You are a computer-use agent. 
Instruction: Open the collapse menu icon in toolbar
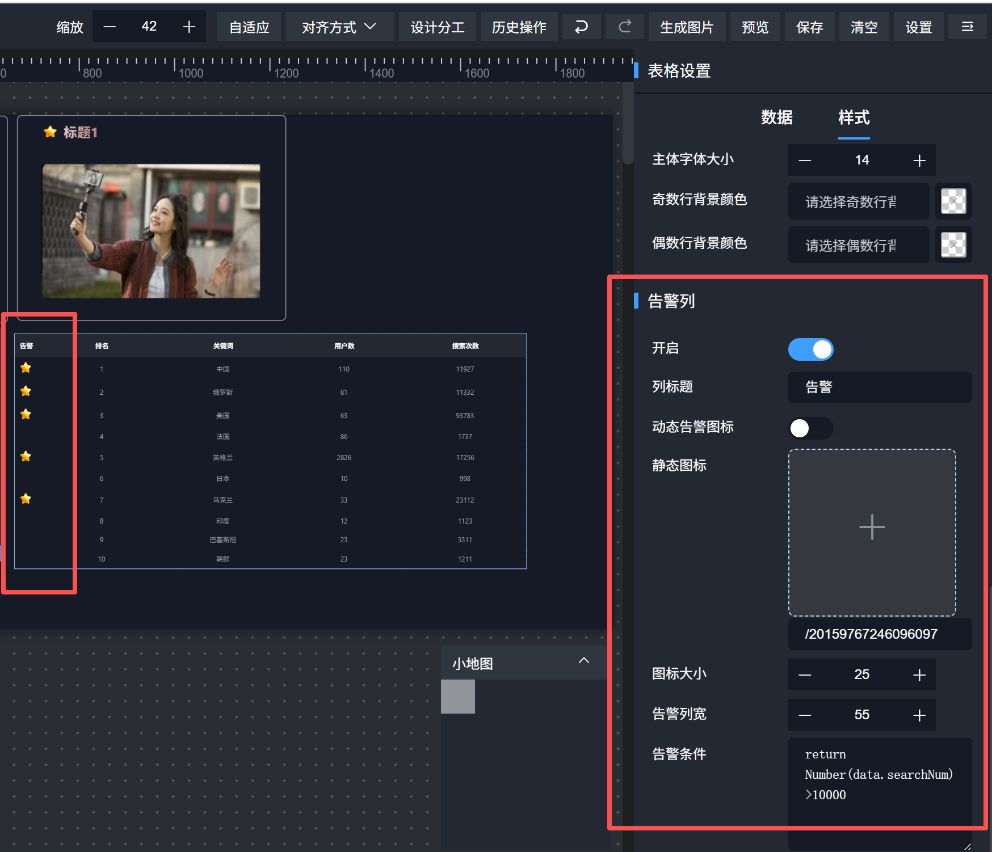[968, 27]
